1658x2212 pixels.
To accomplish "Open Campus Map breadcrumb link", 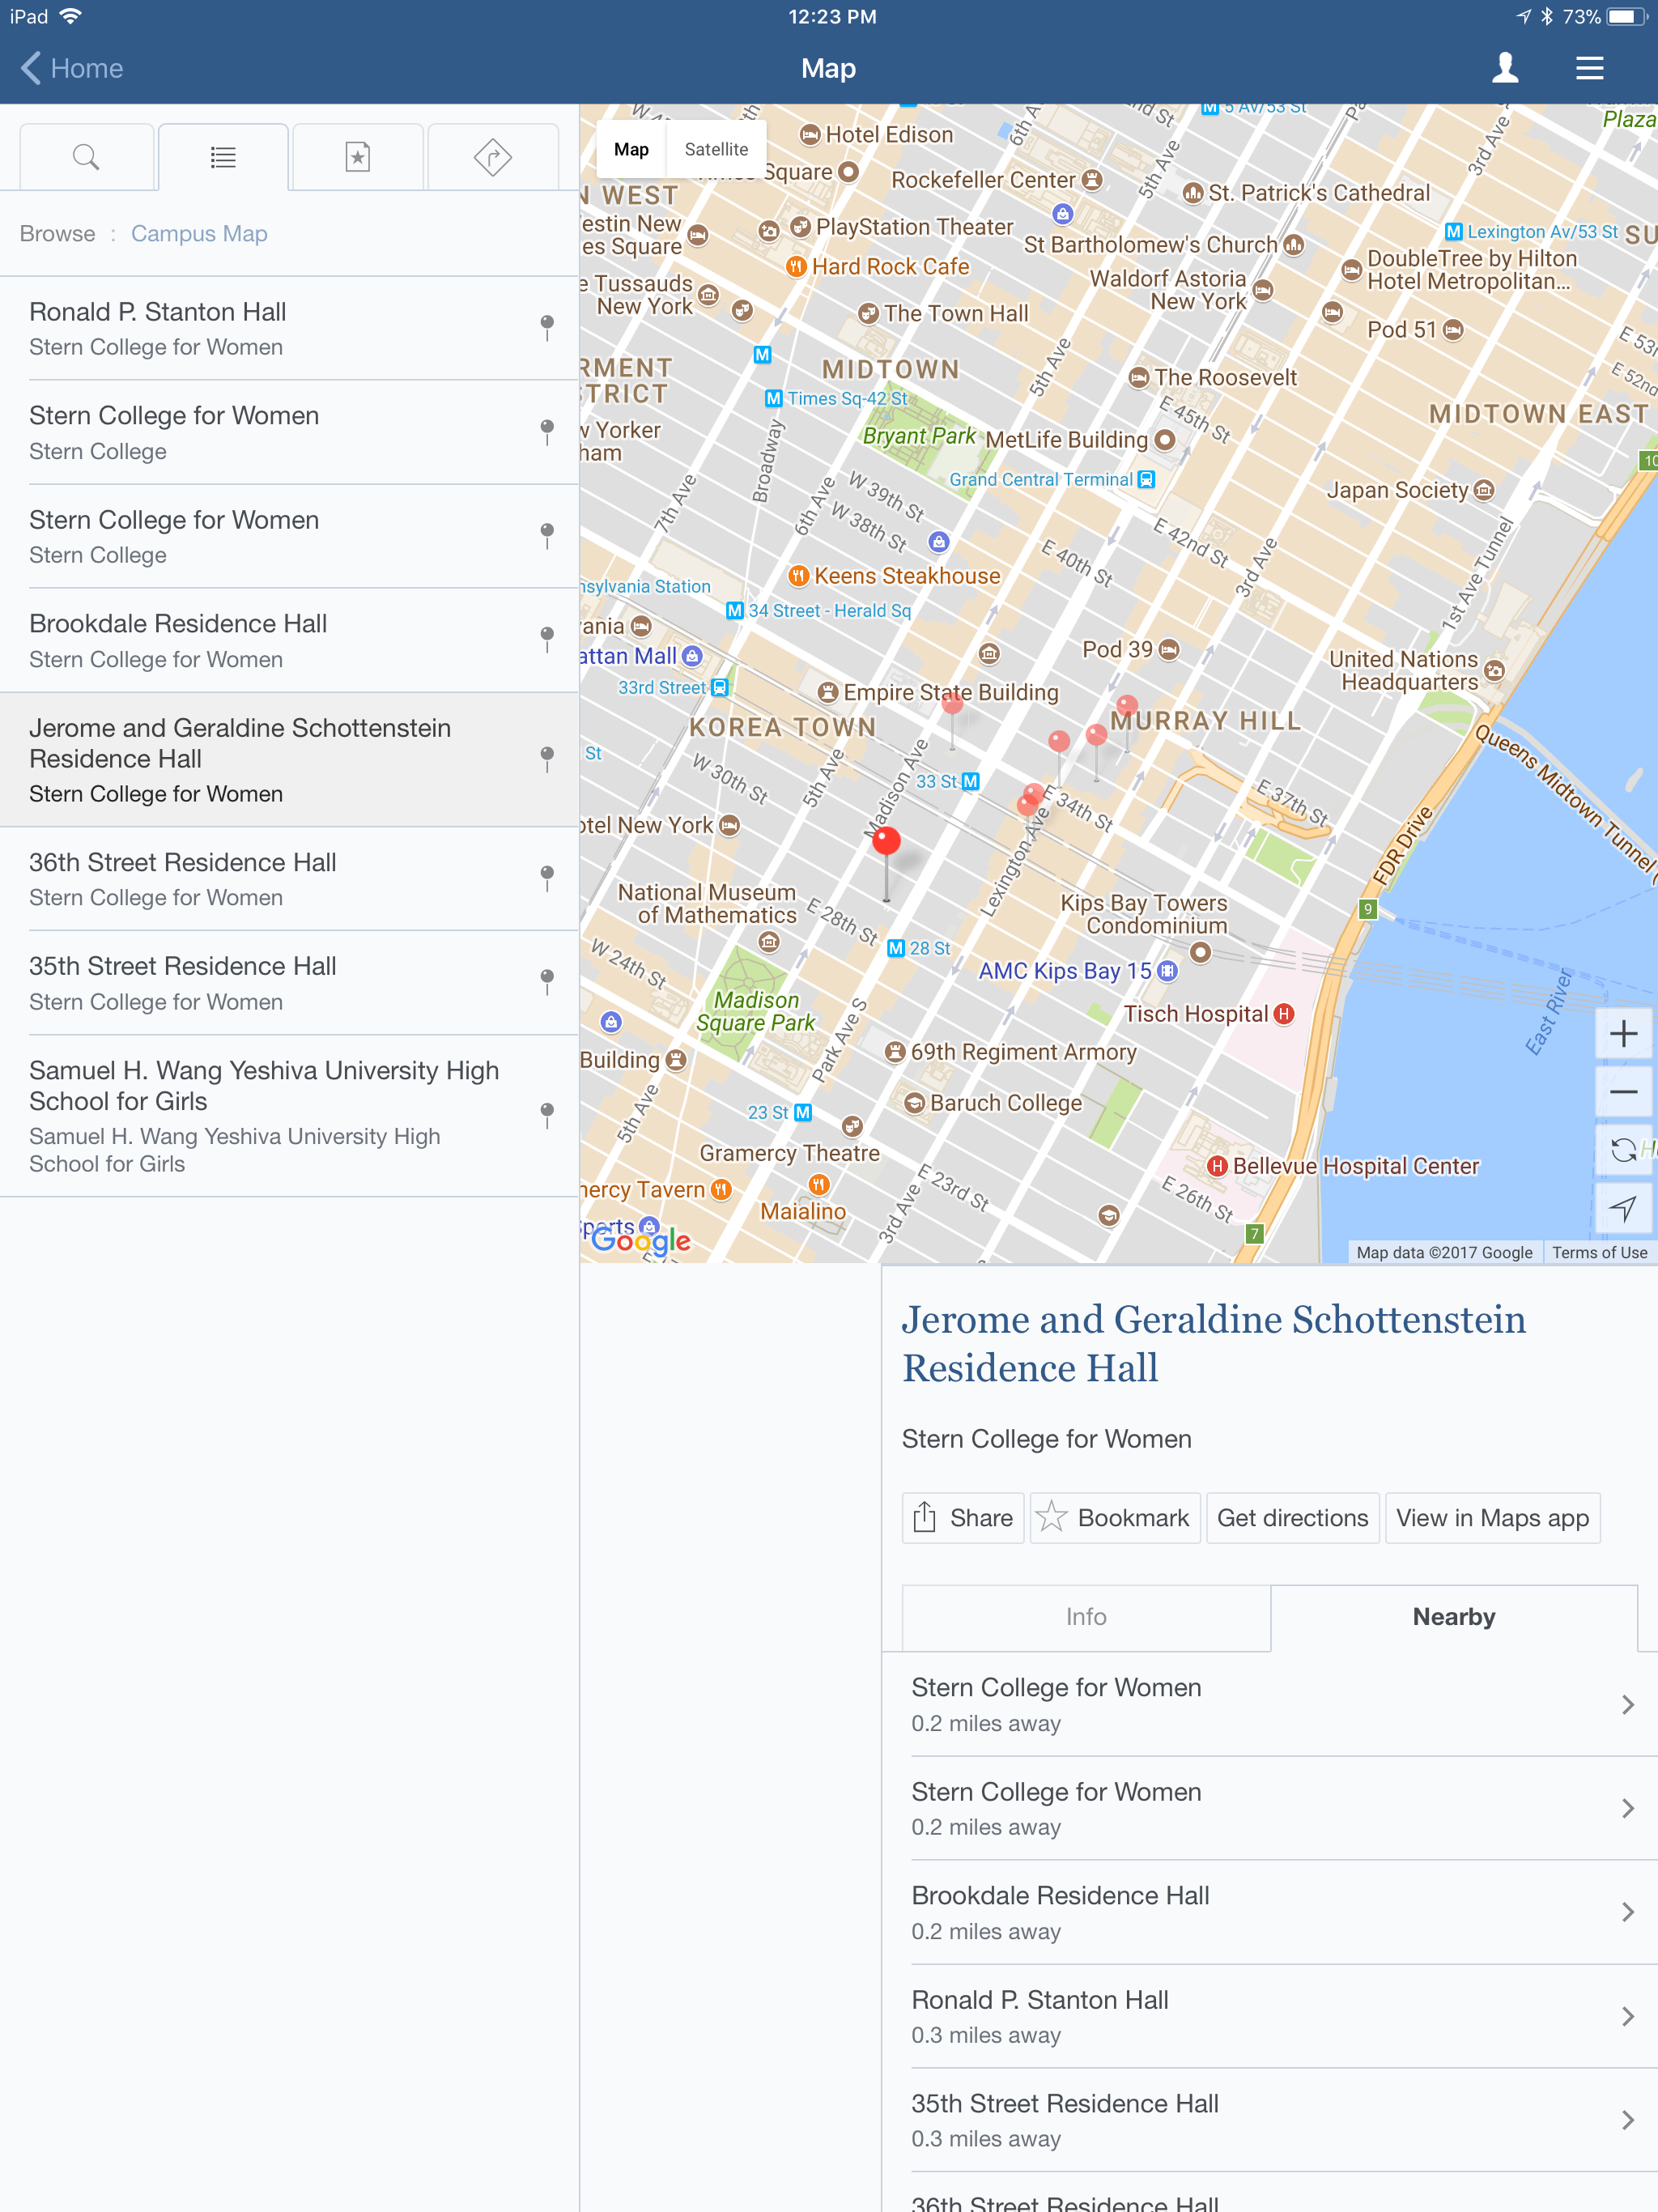I will [199, 234].
